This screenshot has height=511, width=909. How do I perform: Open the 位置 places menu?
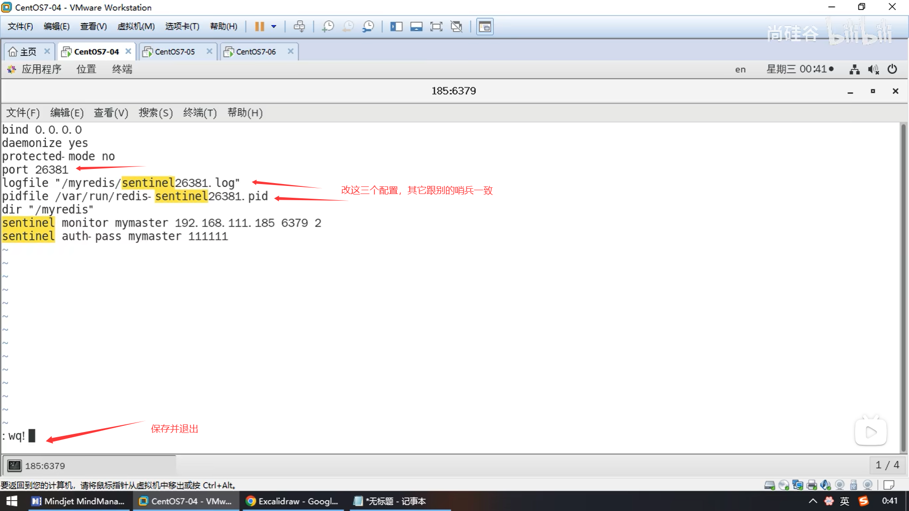point(86,69)
